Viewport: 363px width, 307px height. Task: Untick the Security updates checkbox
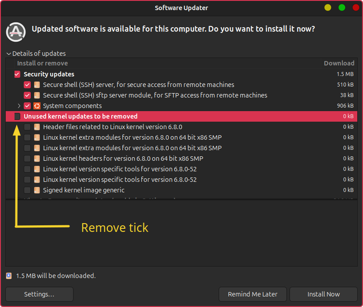coord(17,74)
